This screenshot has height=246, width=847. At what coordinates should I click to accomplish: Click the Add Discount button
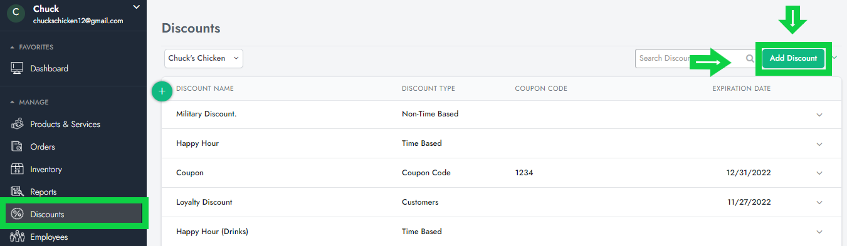pyautogui.click(x=793, y=58)
